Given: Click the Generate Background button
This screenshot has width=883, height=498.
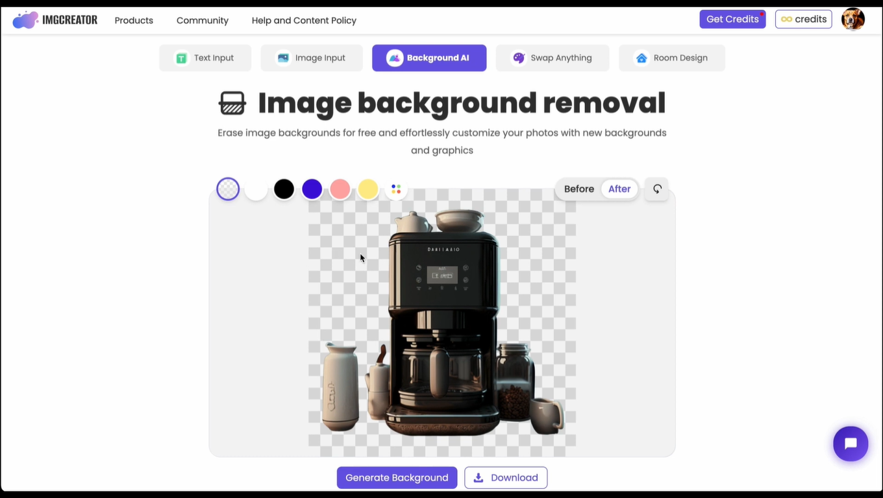Looking at the screenshot, I should 397,477.
